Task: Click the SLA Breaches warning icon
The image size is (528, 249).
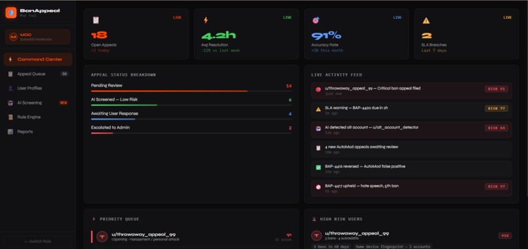Action: (426, 20)
